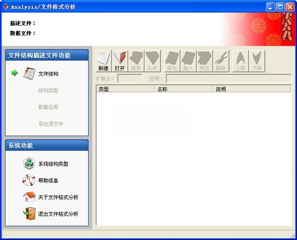Click the 添加 (Add) toolbar button
The height and width of the screenshot is (240, 297).
click(x=172, y=61)
